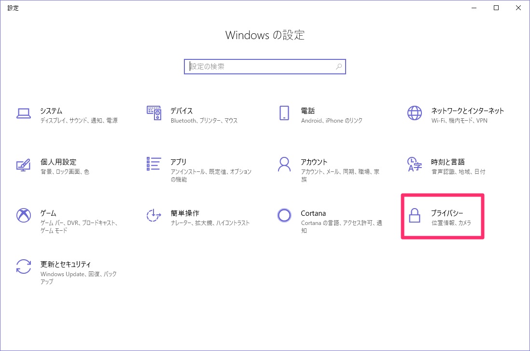Click the Update & Security arrows icon
Viewport: 530px width, 351px height.
coord(24,267)
